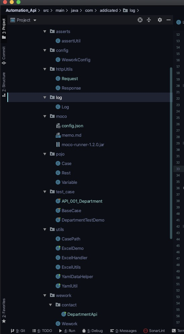Open the Debug tool window
The image size is (184, 334).
[92, 331]
